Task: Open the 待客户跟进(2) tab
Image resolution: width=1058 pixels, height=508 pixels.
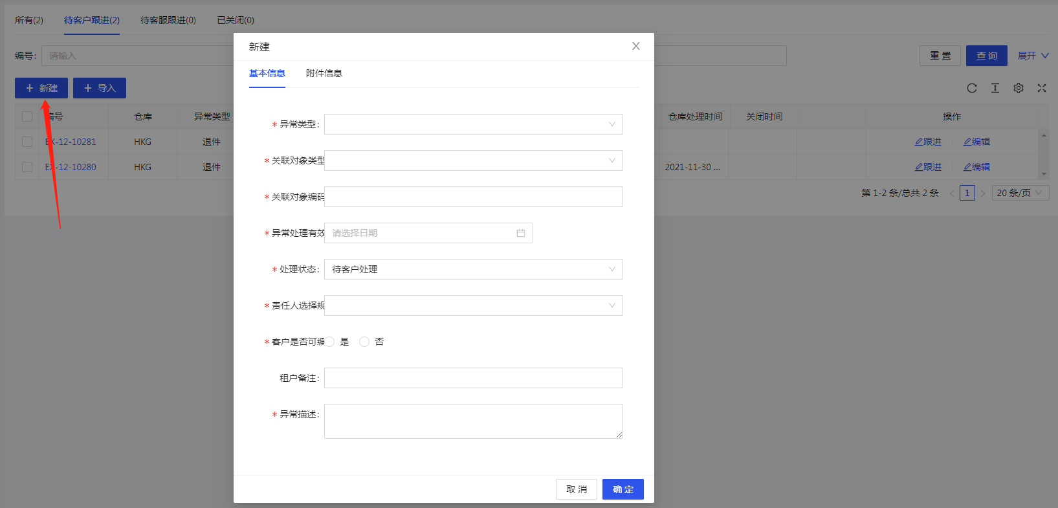Action: pos(92,20)
